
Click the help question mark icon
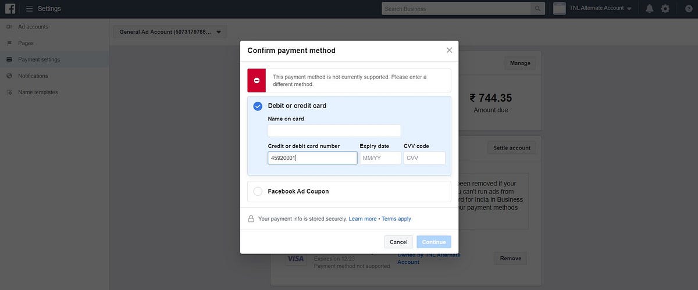point(689,9)
